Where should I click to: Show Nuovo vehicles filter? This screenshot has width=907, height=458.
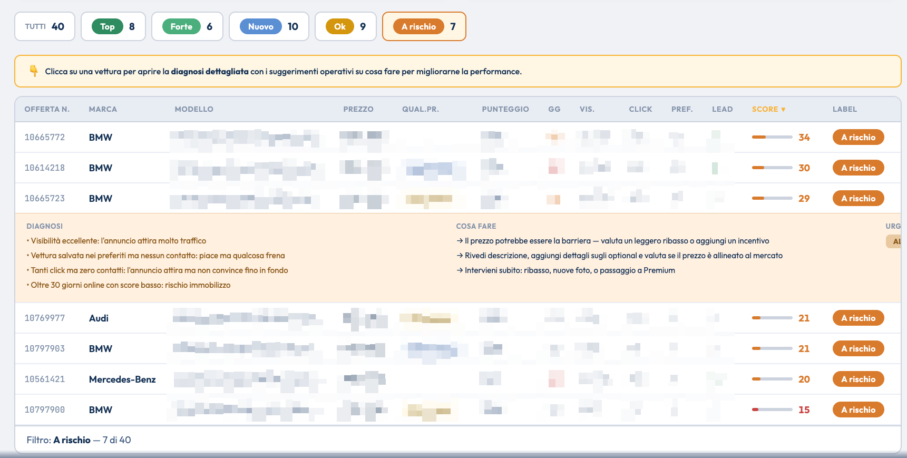point(269,26)
